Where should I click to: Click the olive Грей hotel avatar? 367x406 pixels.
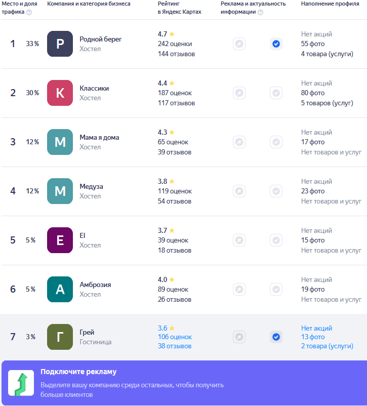(x=60, y=337)
